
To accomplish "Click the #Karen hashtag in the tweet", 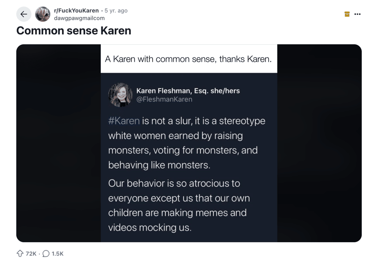I will point(123,121).
